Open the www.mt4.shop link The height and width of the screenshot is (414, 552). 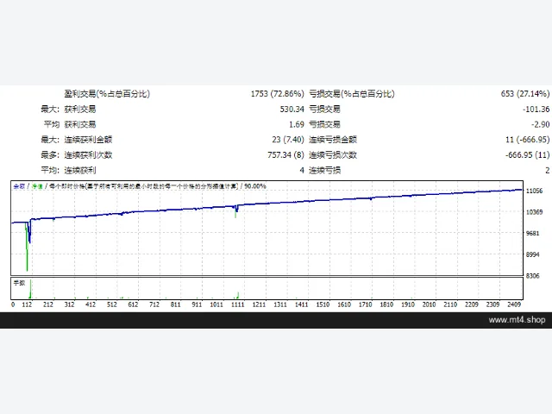517,320
